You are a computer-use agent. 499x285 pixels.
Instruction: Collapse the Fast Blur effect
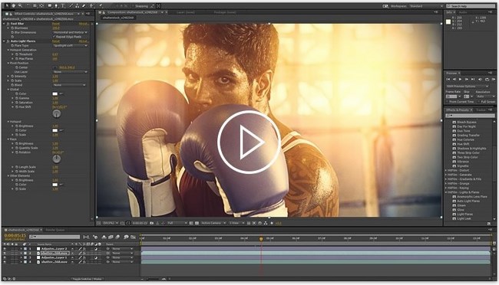tap(4, 24)
